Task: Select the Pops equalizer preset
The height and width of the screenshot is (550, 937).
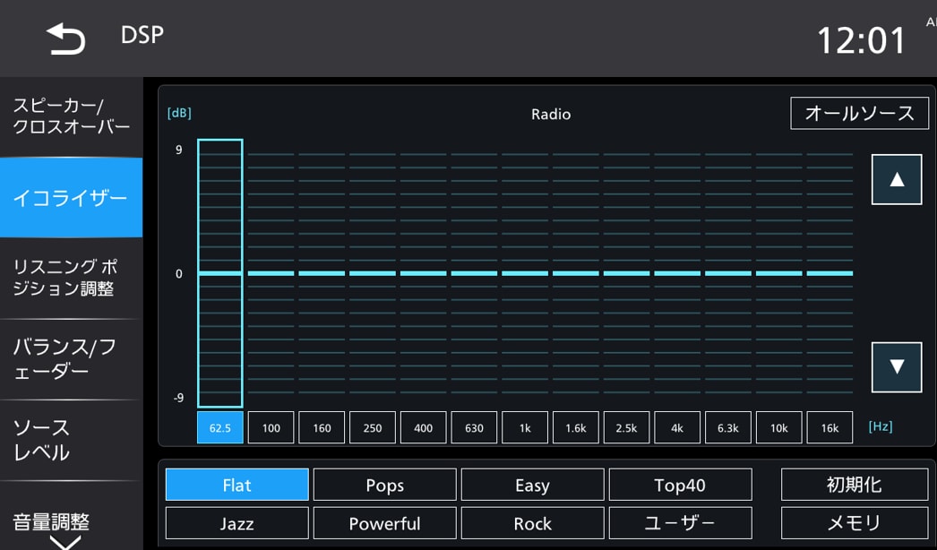Action: tap(384, 485)
